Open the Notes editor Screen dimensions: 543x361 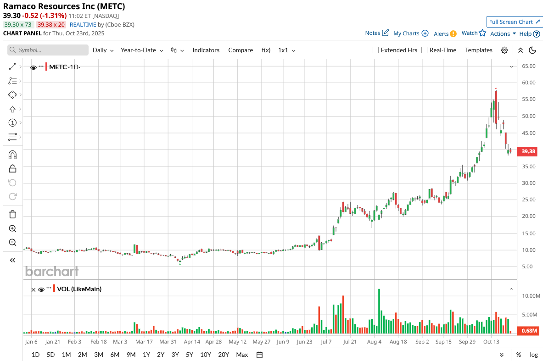(x=377, y=33)
